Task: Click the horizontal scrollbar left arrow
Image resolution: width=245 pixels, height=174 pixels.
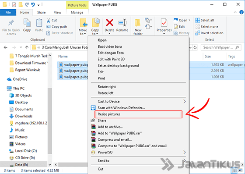Action: pyautogui.click(x=56, y=165)
